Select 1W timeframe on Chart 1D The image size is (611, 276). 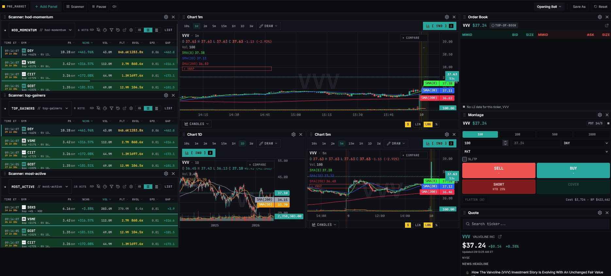[x=251, y=144]
